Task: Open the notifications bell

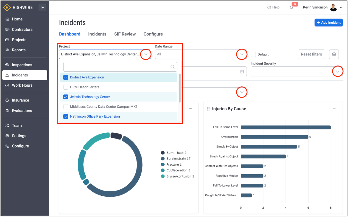Action: pyautogui.click(x=292, y=7)
